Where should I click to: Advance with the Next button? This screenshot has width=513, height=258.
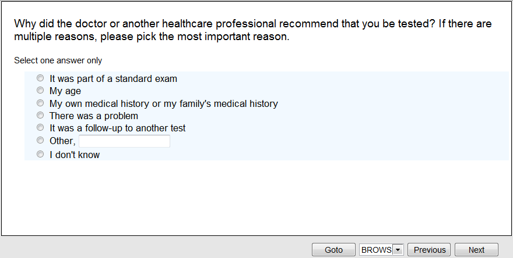476,250
